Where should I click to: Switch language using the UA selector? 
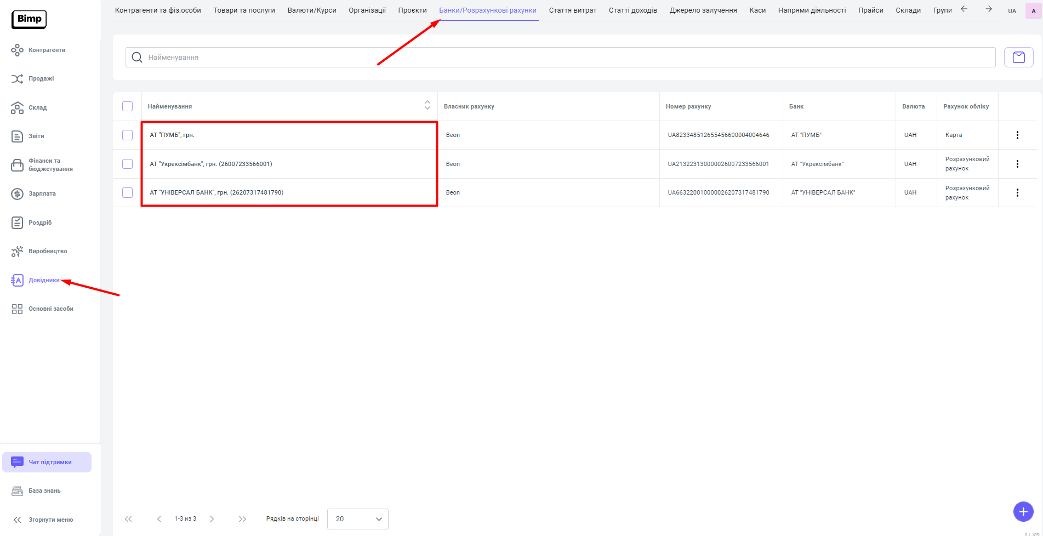tap(1012, 11)
